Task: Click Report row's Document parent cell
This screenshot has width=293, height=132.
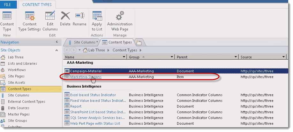Action: (185, 106)
